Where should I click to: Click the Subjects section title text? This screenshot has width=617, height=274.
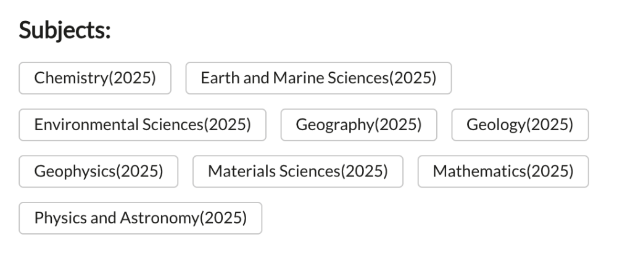tap(65, 30)
